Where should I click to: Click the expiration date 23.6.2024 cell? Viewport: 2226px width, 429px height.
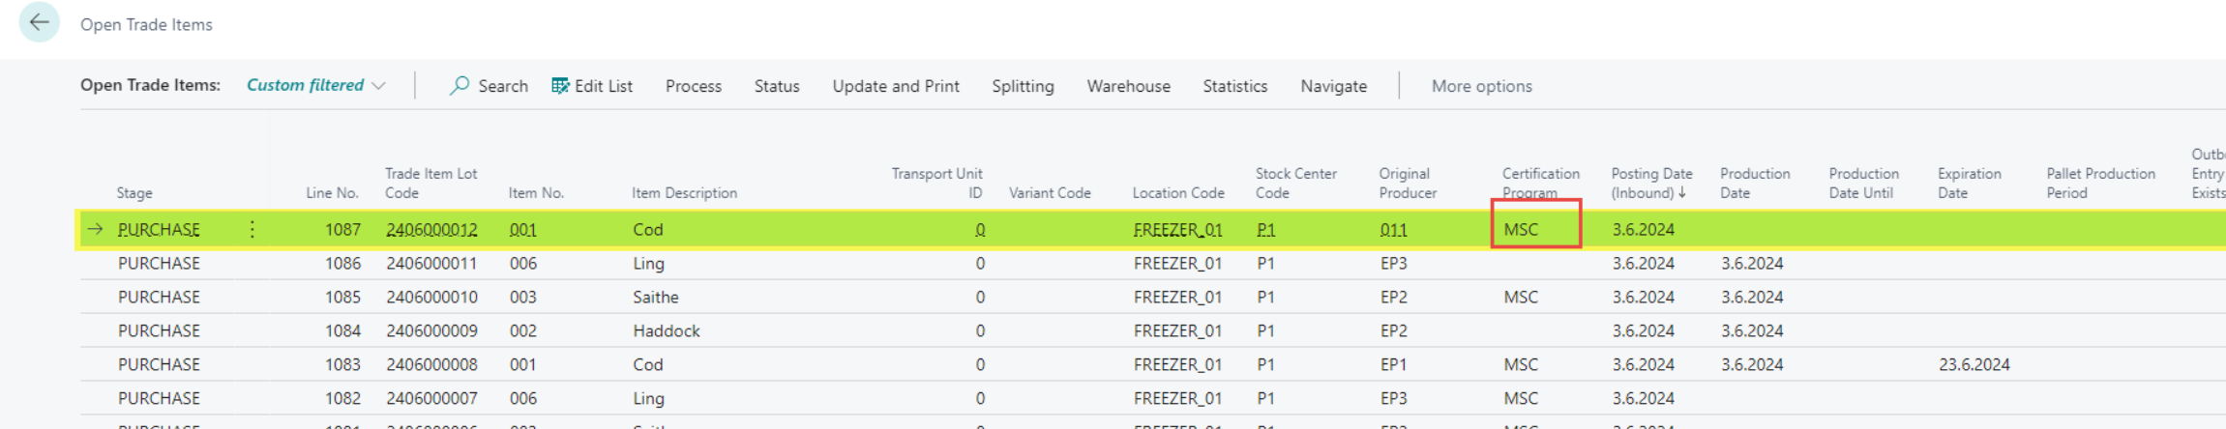pos(1974,365)
